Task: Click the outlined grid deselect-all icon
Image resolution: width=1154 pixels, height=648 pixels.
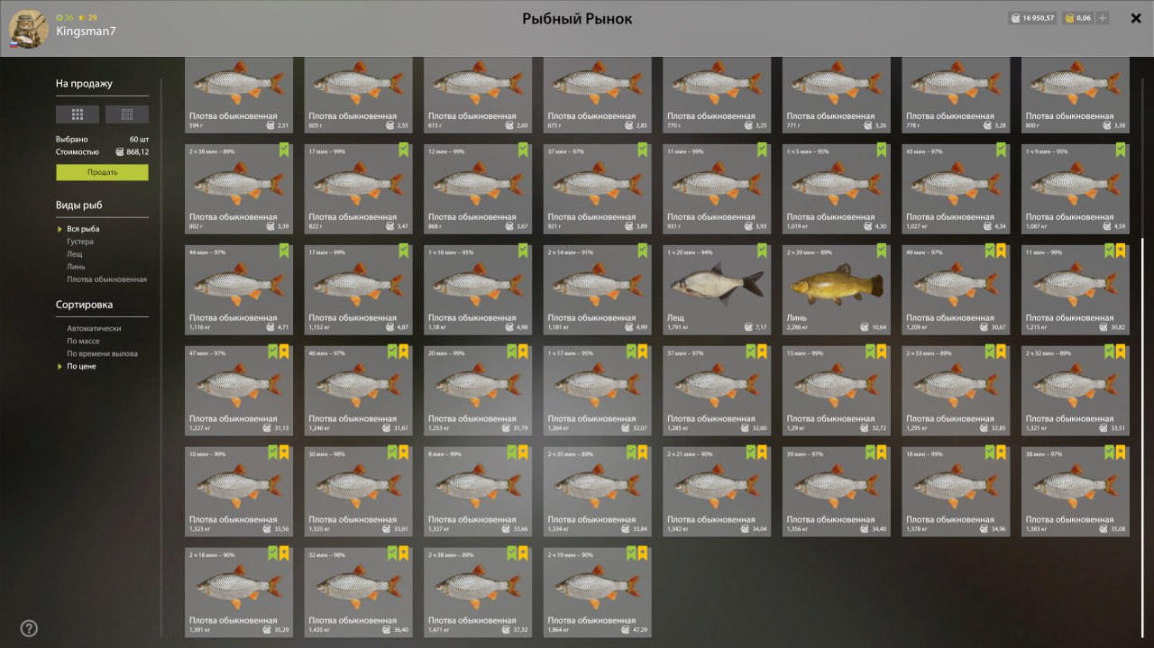Action: (127, 114)
